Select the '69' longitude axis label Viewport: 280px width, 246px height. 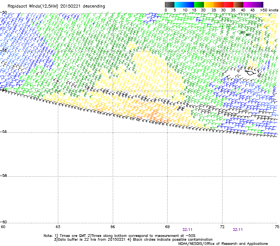tap(167, 227)
